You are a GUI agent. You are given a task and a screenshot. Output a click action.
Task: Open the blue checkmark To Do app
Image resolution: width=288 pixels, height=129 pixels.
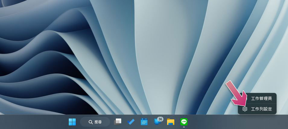click(131, 122)
